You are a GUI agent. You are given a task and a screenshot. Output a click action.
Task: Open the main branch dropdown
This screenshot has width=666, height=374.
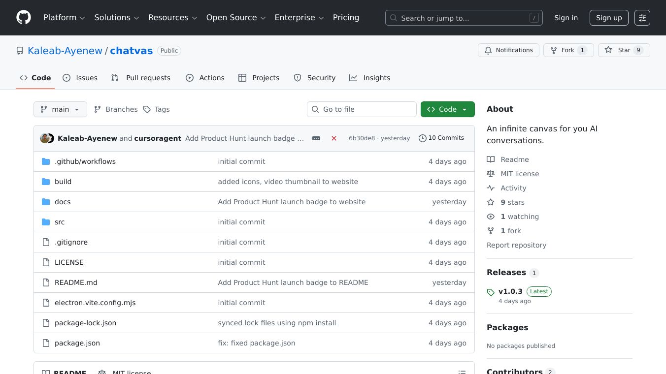pos(60,109)
